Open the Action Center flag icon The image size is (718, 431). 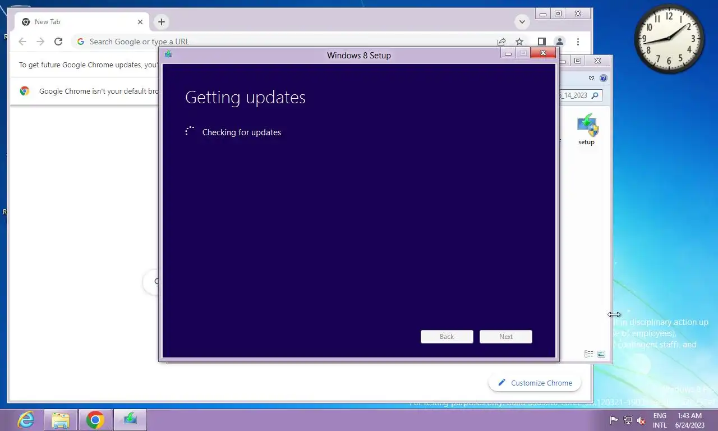(x=614, y=420)
